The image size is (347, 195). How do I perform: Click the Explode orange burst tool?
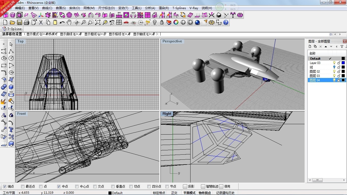click(x=4, y=101)
